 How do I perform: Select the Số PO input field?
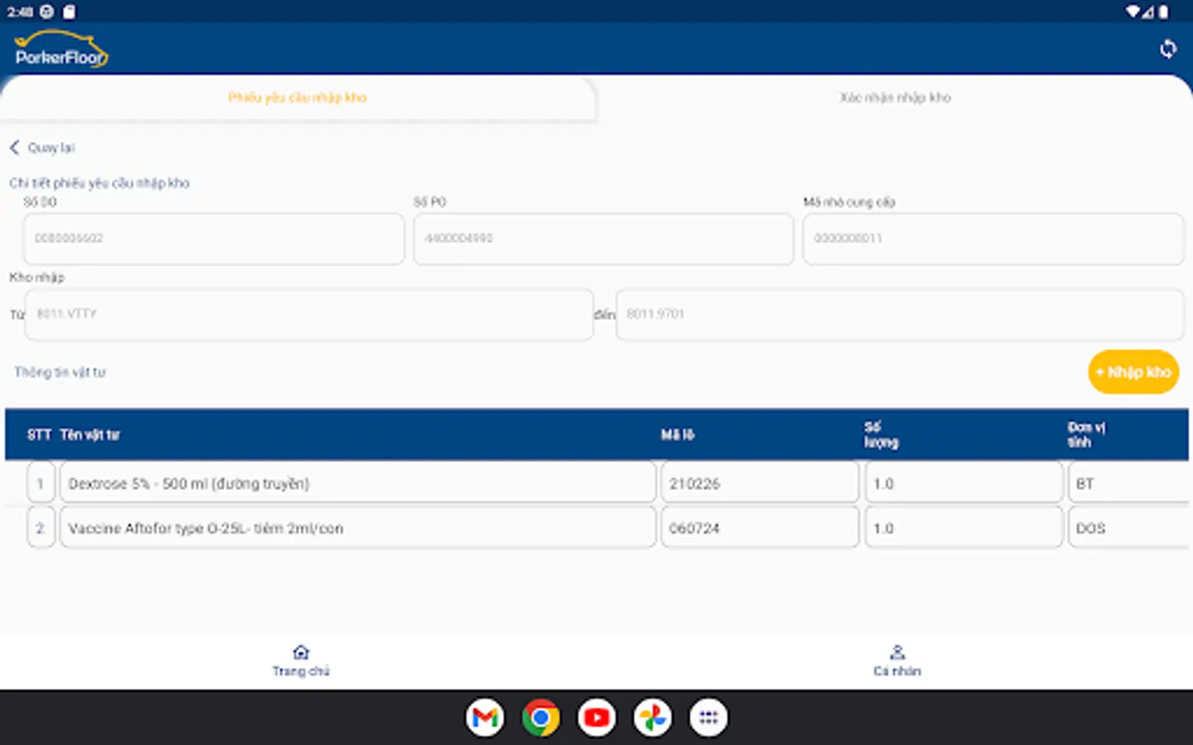pos(603,238)
